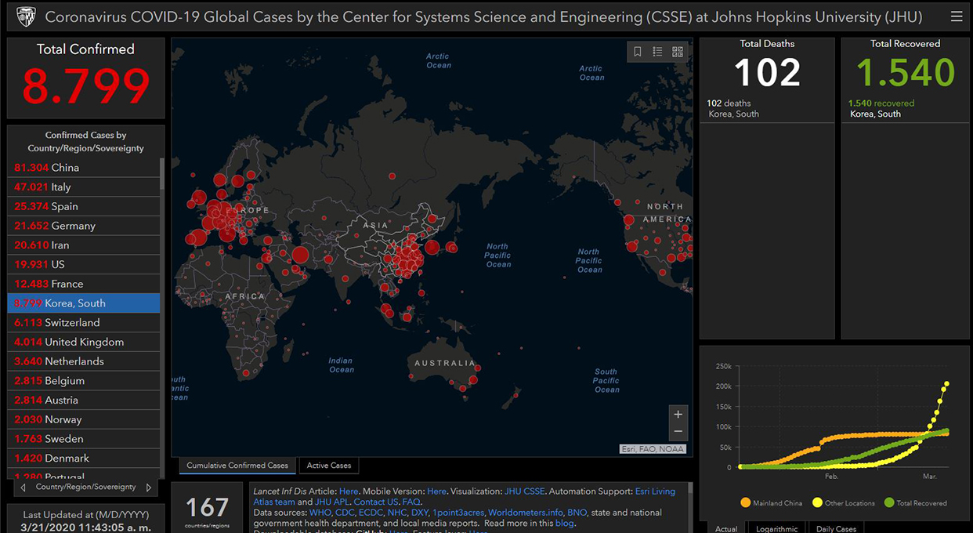
Task: Select Norway in the confirmed cases list
Action: click(x=84, y=419)
